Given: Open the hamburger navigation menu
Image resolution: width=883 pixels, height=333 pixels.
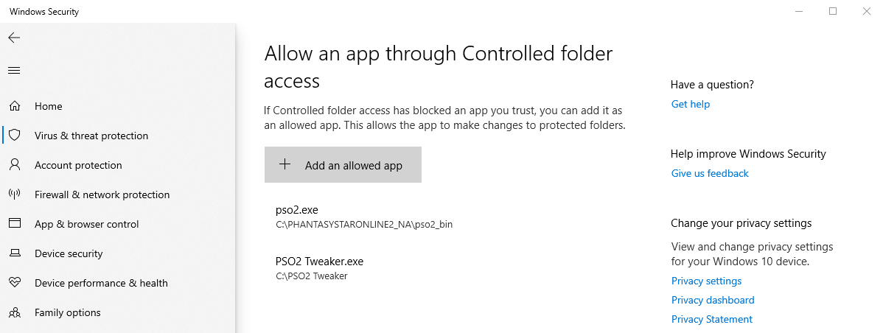Looking at the screenshot, I should click(14, 70).
